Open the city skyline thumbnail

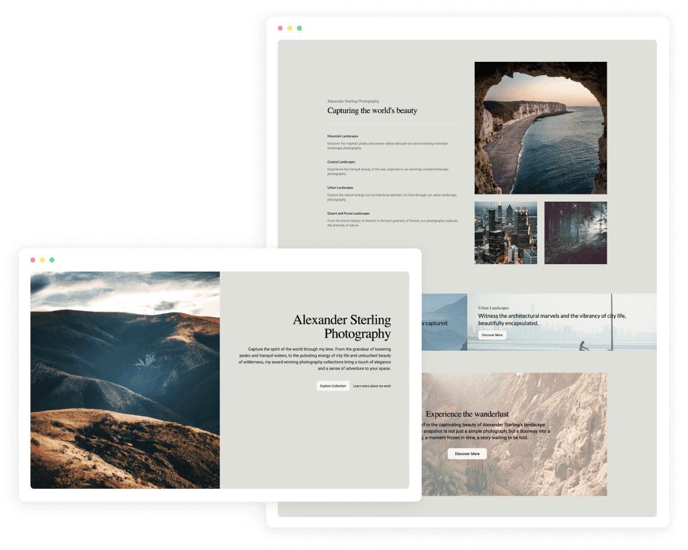505,233
